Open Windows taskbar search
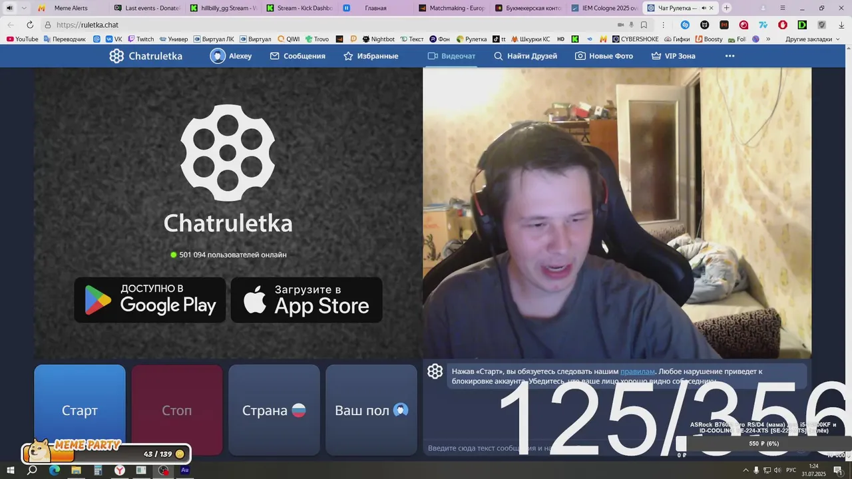 pos(32,470)
